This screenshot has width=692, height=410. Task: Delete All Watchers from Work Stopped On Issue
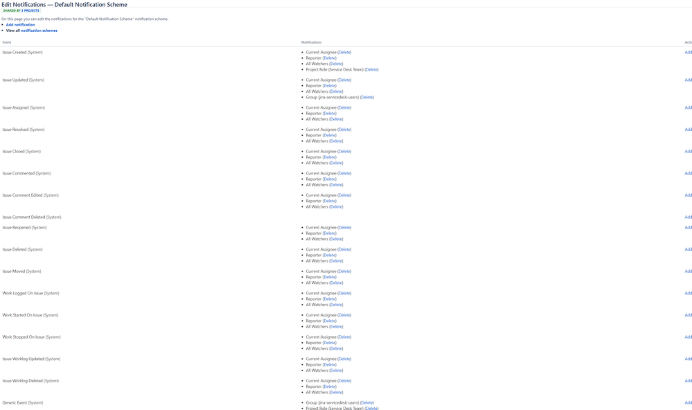(336, 348)
